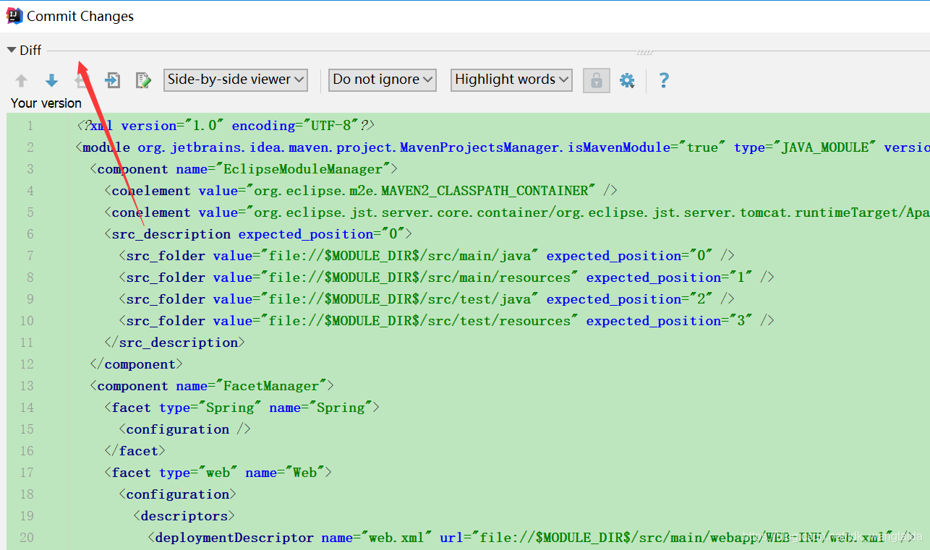Jump to the next difference
The image size is (930, 550).
point(51,80)
